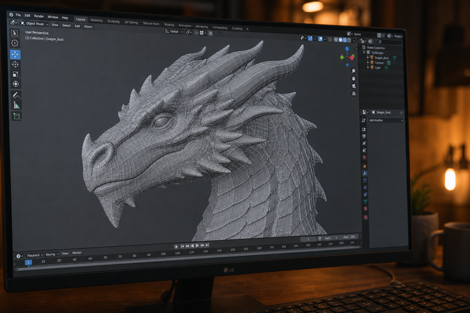
Task: Switch to the Shading workspace tab
Action: [x=169, y=24]
